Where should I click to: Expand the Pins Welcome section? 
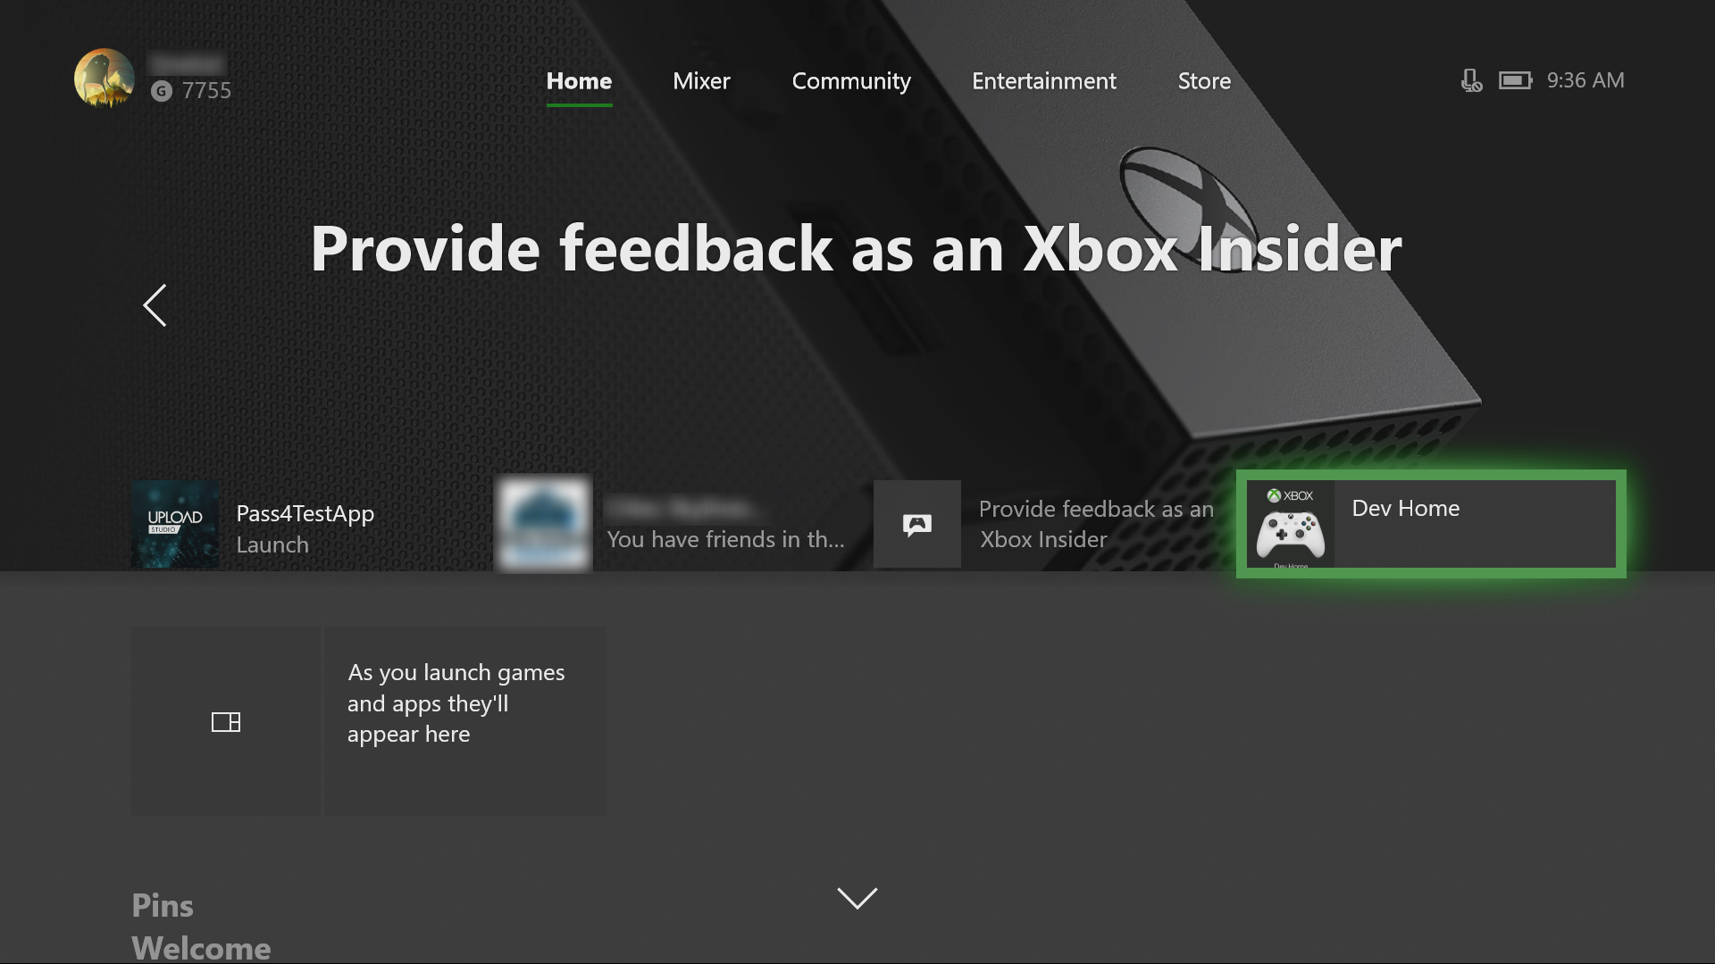[x=857, y=898]
